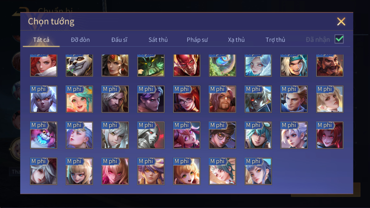Image resolution: width=370 pixels, height=208 pixels.
Task: Filter heroes by Xạ thủ tab
Action: 236,40
